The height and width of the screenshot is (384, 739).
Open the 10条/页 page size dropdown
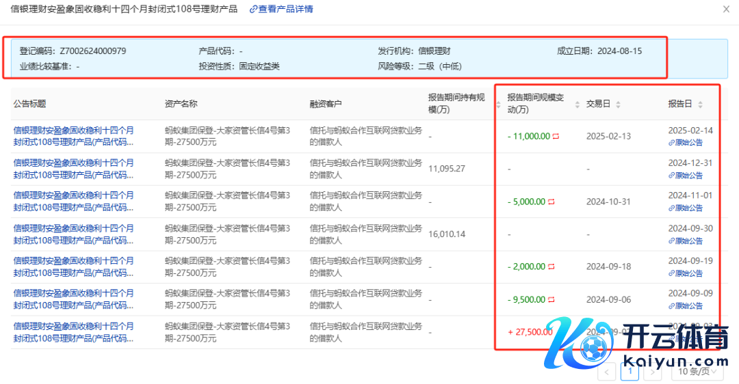click(697, 372)
